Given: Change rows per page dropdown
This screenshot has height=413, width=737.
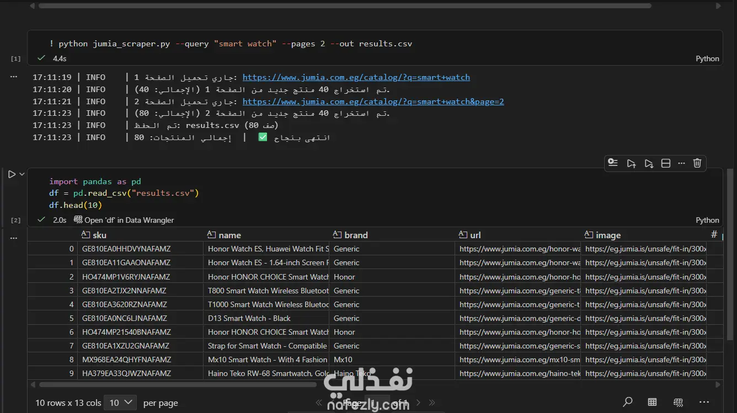Looking at the screenshot, I should 121,403.
